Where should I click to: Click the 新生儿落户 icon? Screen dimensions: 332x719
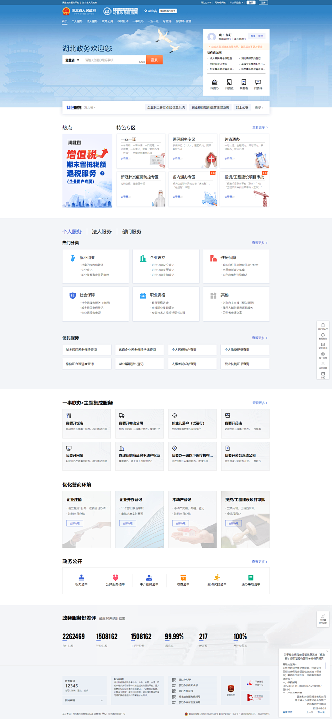click(x=174, y=415)
